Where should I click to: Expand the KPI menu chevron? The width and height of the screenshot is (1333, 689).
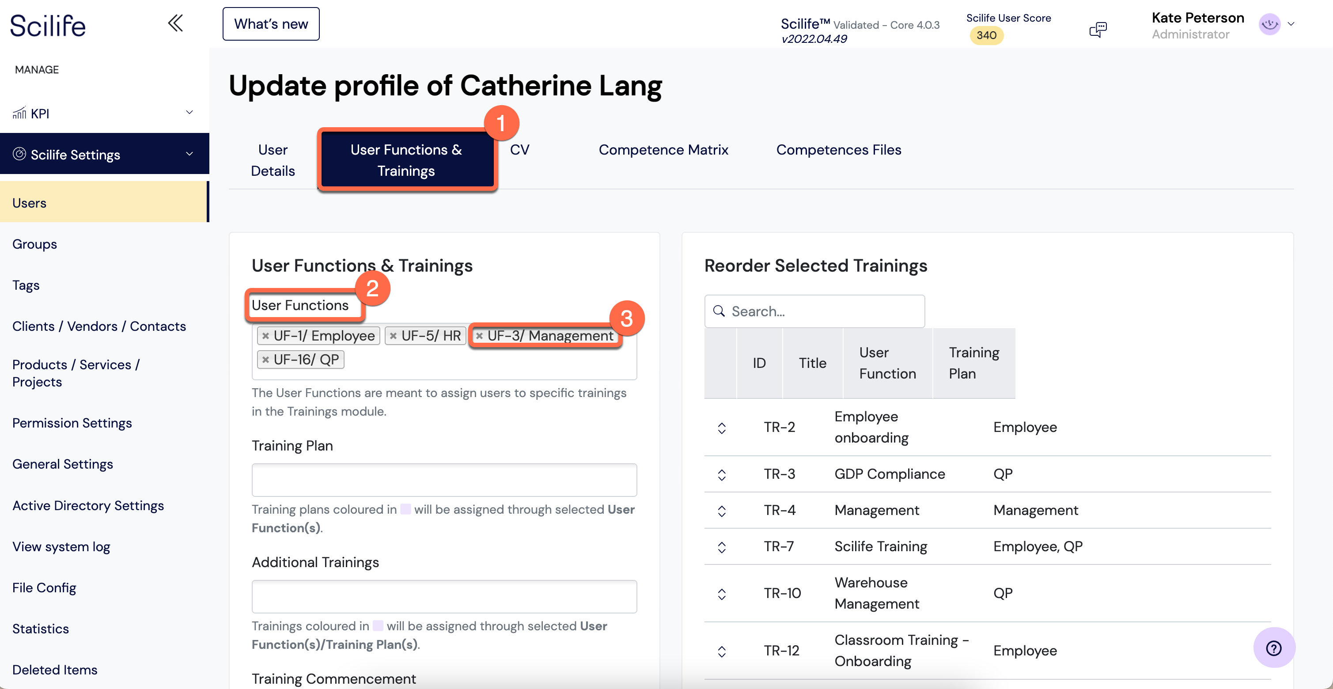click(189, 112)
